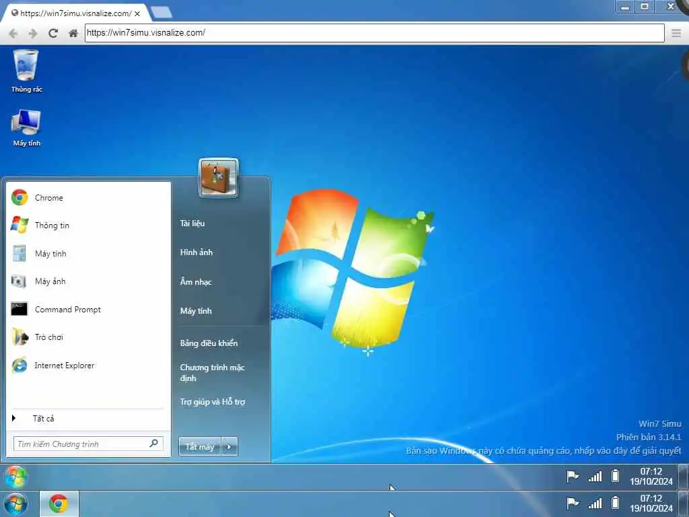Click clock 07:12 in upper taskbar
Image resolution: width=689 pixels, height=517 pixels.
pyautogui.click(x=651, y=477)
